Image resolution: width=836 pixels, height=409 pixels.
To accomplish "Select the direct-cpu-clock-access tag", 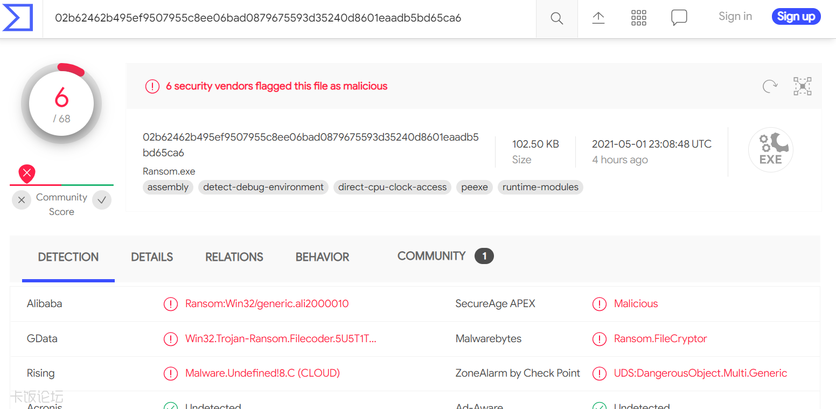I will coord(392,187).
